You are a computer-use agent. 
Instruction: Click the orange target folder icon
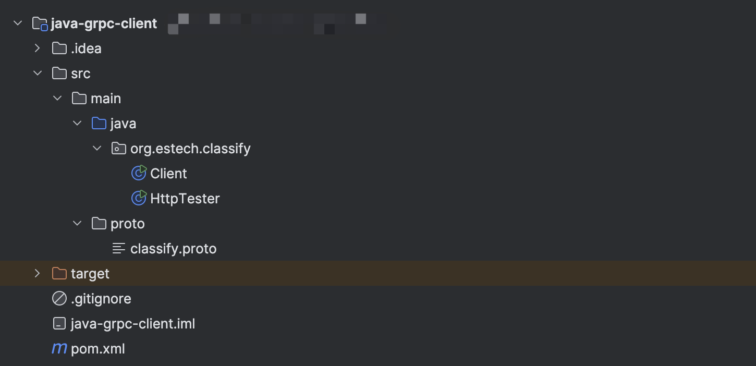[59, 273]
